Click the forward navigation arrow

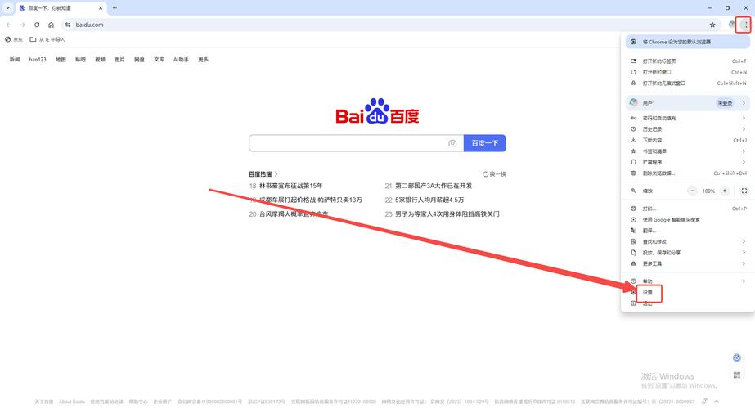23,25
